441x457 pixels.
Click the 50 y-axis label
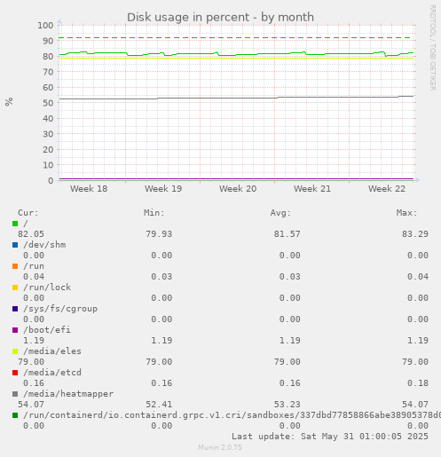click(x=48, y=103)
